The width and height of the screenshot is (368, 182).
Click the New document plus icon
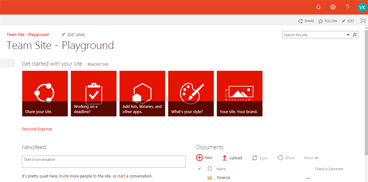tap(199, 158)
